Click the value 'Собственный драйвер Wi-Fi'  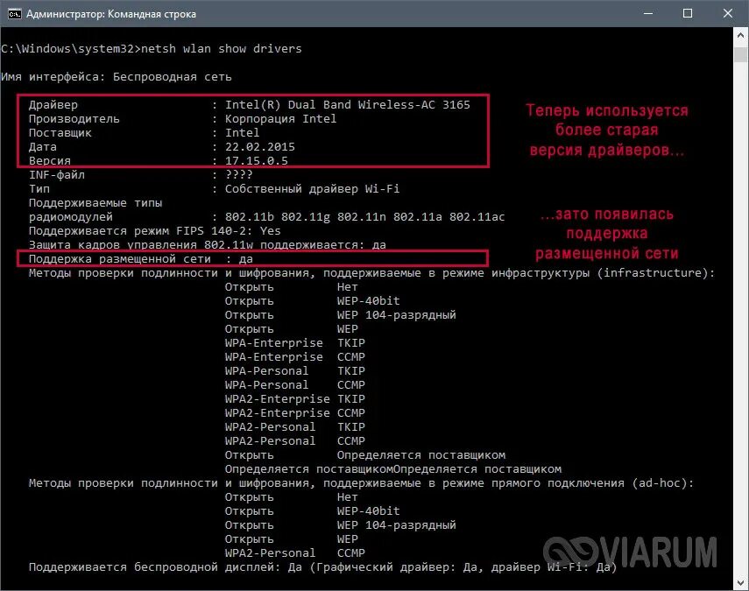313,188
